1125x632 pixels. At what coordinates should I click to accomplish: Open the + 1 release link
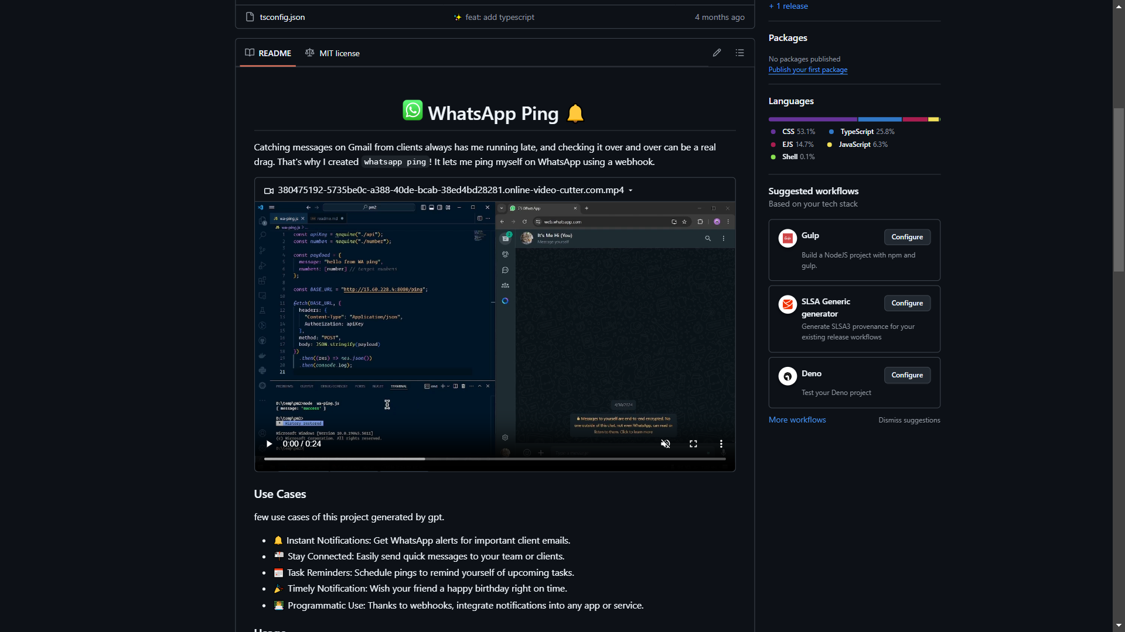point(789,6)
